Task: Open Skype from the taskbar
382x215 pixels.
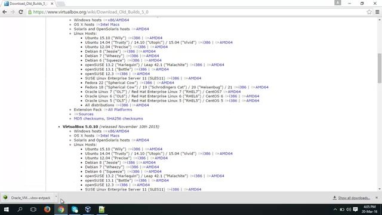Action: (75, 210)
